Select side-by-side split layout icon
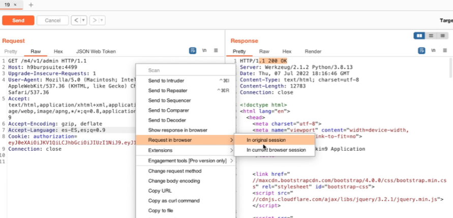 (419, 36)
